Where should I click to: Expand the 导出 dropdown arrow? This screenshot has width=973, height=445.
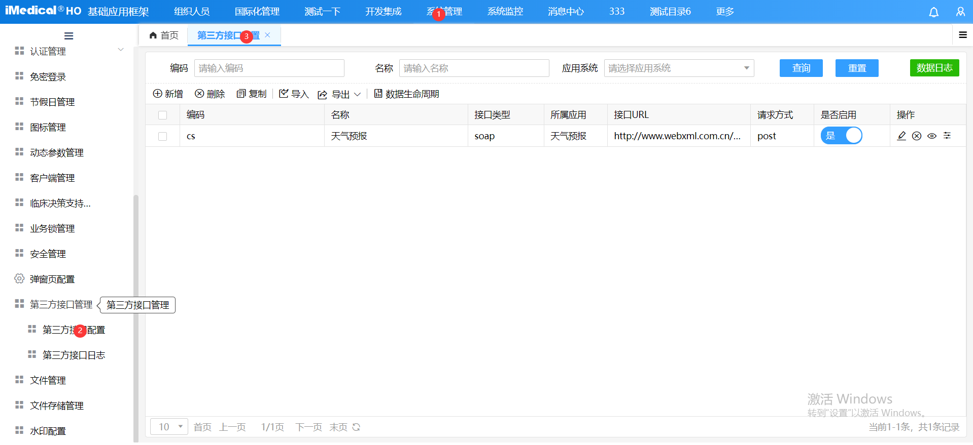tap(357, 94)
